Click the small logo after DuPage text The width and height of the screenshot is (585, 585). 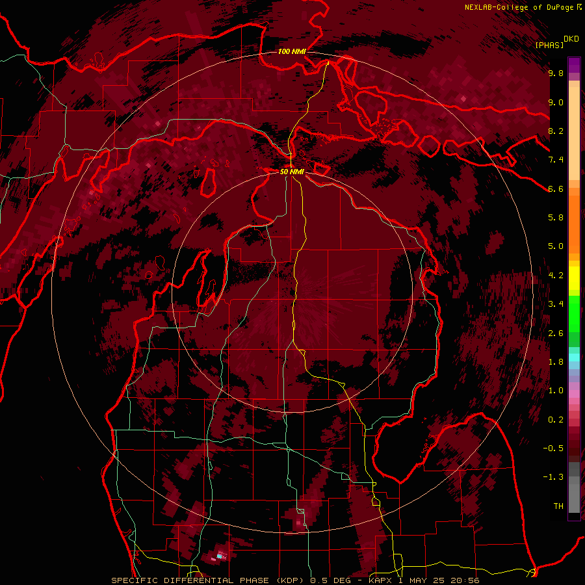click(579, 6)
